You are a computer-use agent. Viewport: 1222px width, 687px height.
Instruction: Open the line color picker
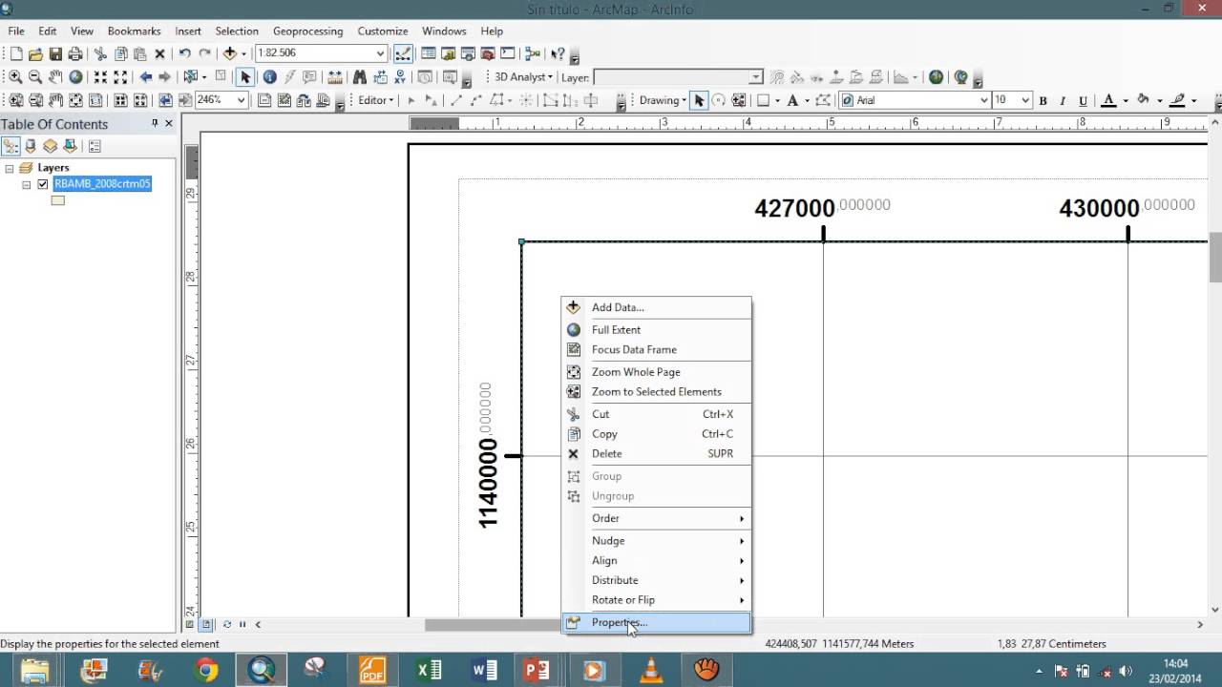pyautogui.click(x=1194, y=100)
